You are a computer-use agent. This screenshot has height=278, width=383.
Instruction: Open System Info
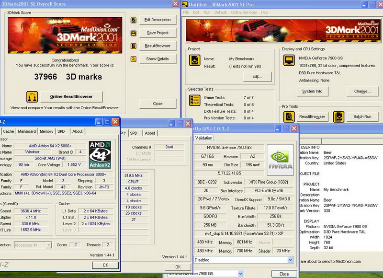tap(313, 92)
